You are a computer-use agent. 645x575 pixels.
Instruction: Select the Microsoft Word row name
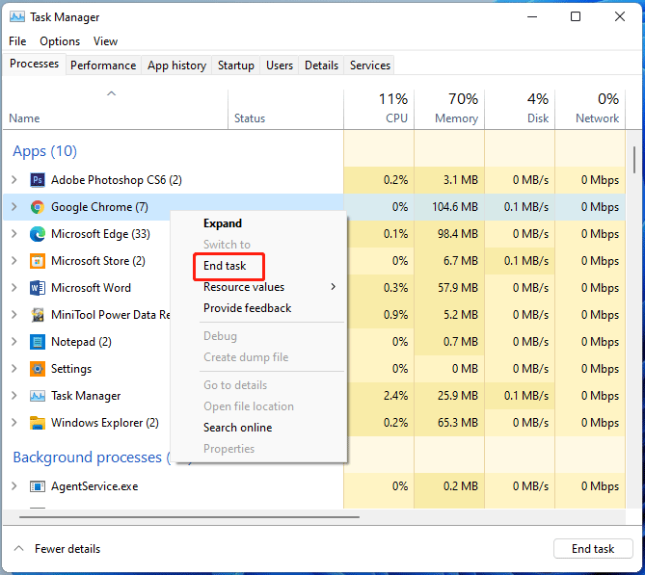91,288
